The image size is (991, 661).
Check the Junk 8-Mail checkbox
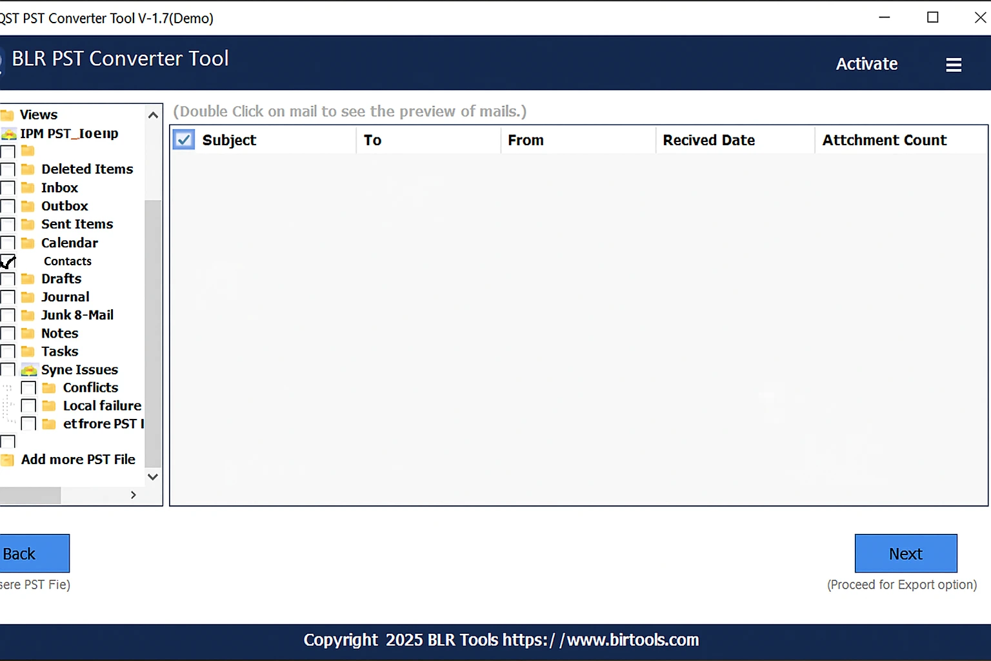(8, 315)
